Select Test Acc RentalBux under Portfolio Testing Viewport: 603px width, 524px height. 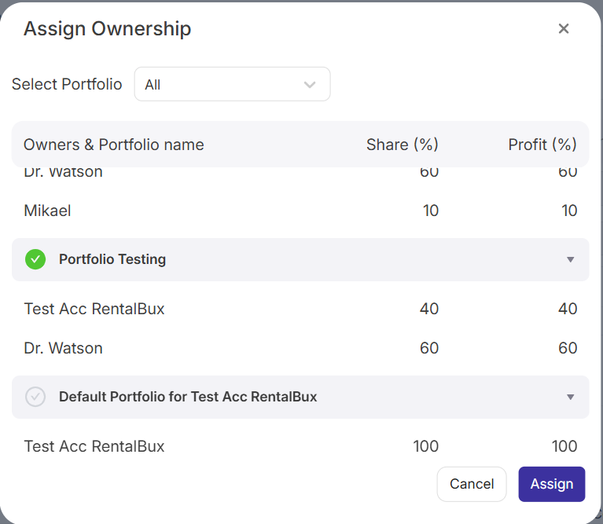[94, 309]
